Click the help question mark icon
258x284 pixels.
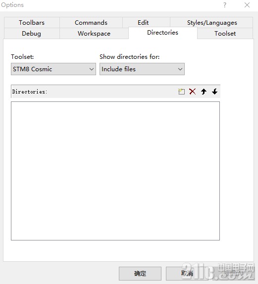pos(225,5)
